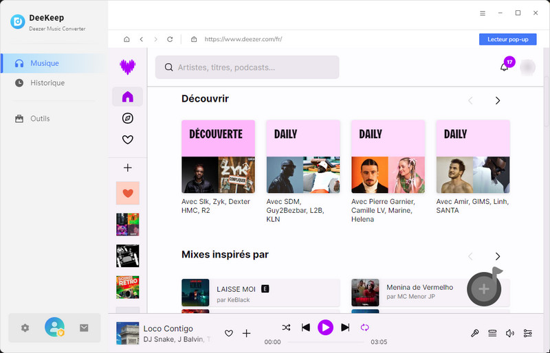Screen dimensions: 550x353
Task: Open the LAISSE MOI mix by KeBlack
Action: pyautogui.click(x=261, y=293)
